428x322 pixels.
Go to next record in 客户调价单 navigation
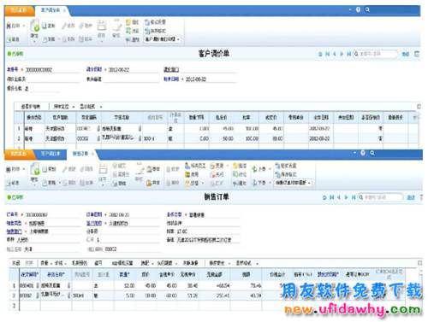[342, 54]
